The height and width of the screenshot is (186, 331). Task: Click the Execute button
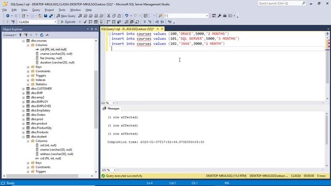[68, 22]
